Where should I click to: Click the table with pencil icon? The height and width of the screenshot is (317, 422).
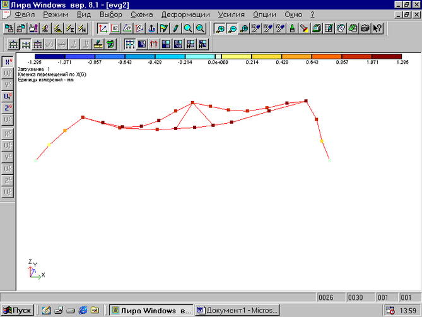329,28
